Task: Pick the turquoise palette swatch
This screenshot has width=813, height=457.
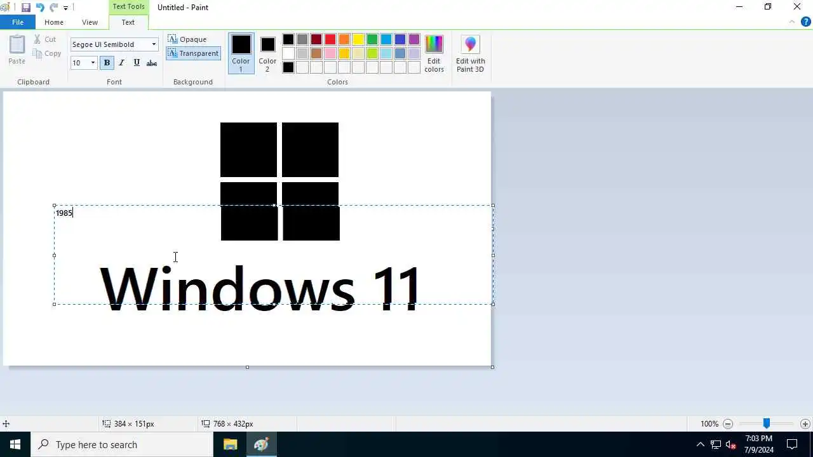Action: pyautogui.click(x=386, y=39)
